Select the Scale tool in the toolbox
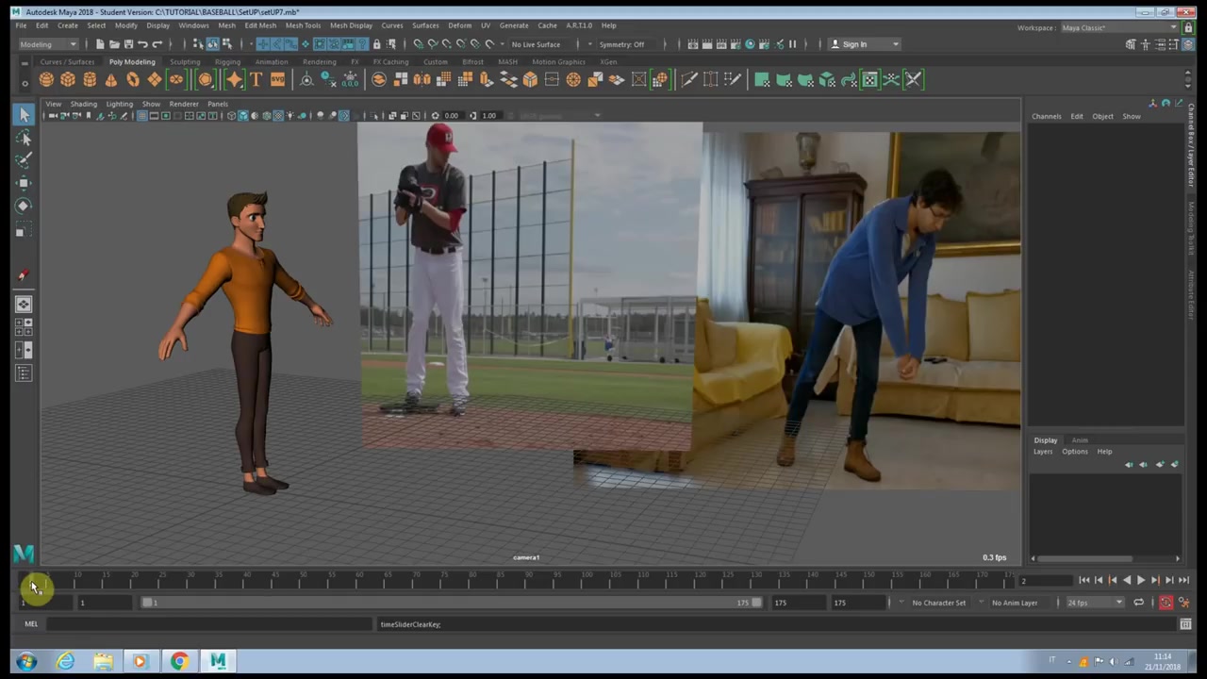Image resolution: width=1207 pixels, height=679 pixels. [24, 229]
